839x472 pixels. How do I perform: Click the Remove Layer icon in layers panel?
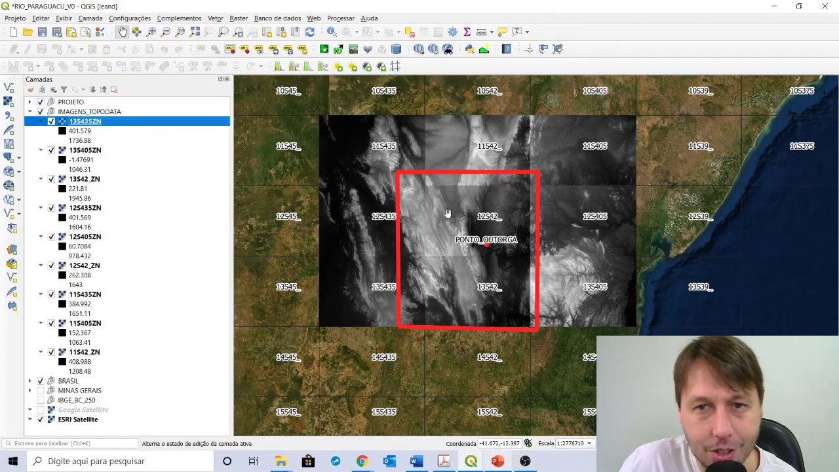(114, 90)
